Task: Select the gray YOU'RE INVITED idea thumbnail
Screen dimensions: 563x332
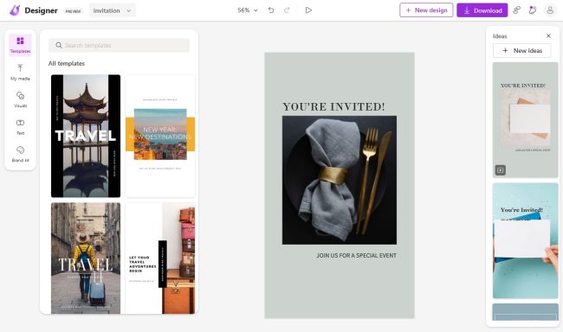Action: click(525, 120)
